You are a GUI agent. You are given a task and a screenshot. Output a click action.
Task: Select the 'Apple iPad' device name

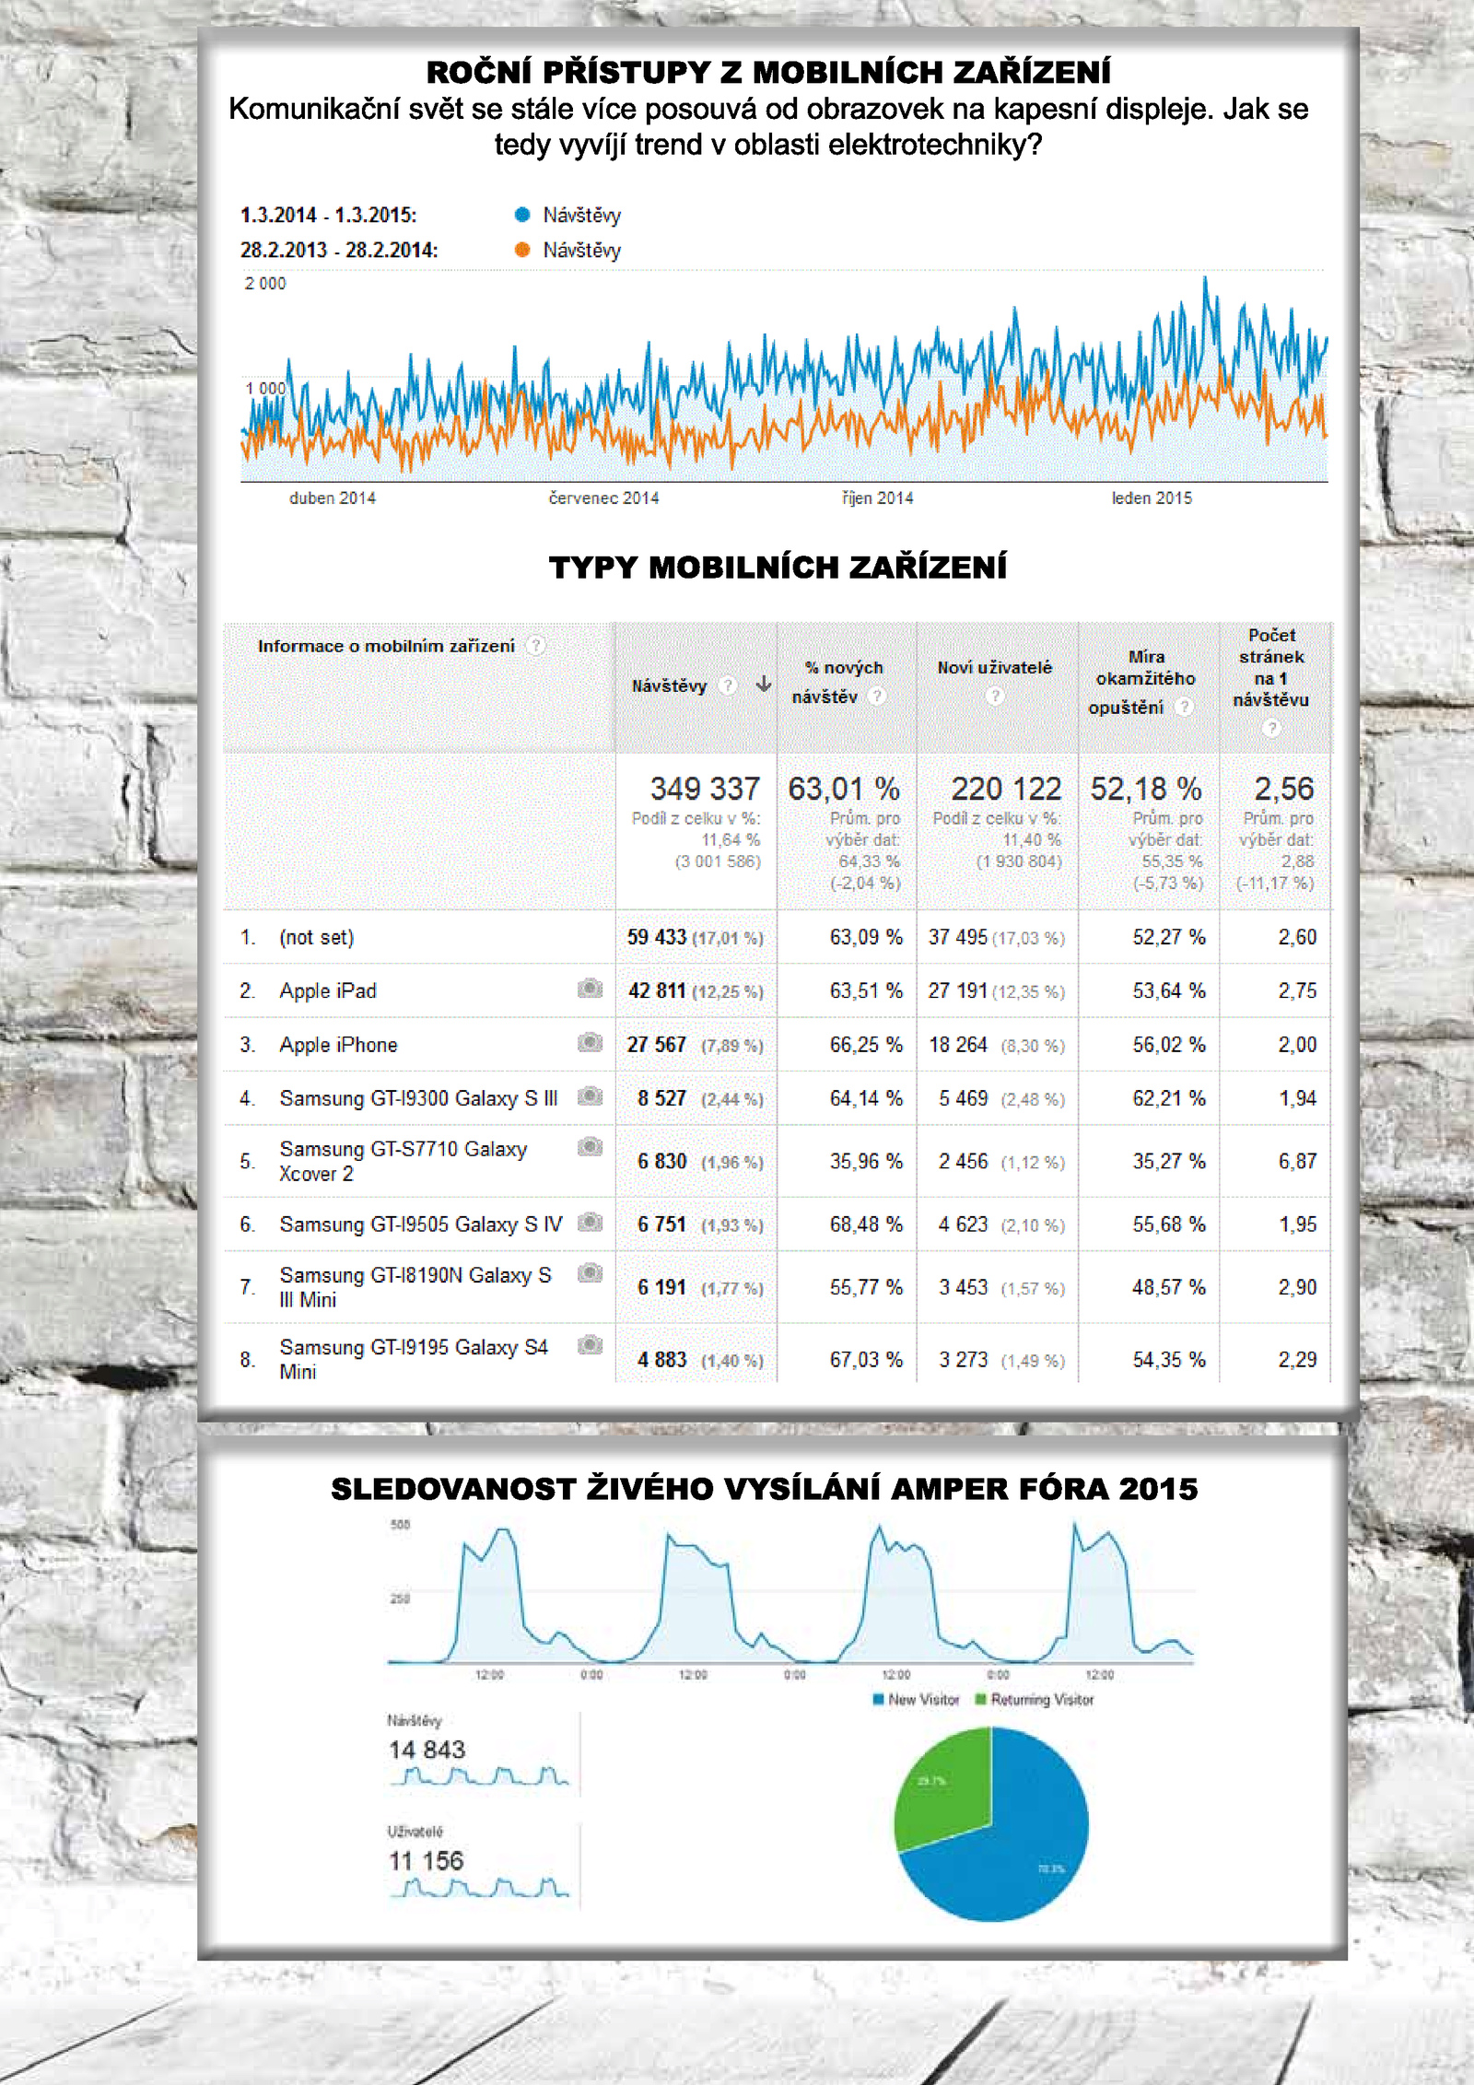point(328,991)
